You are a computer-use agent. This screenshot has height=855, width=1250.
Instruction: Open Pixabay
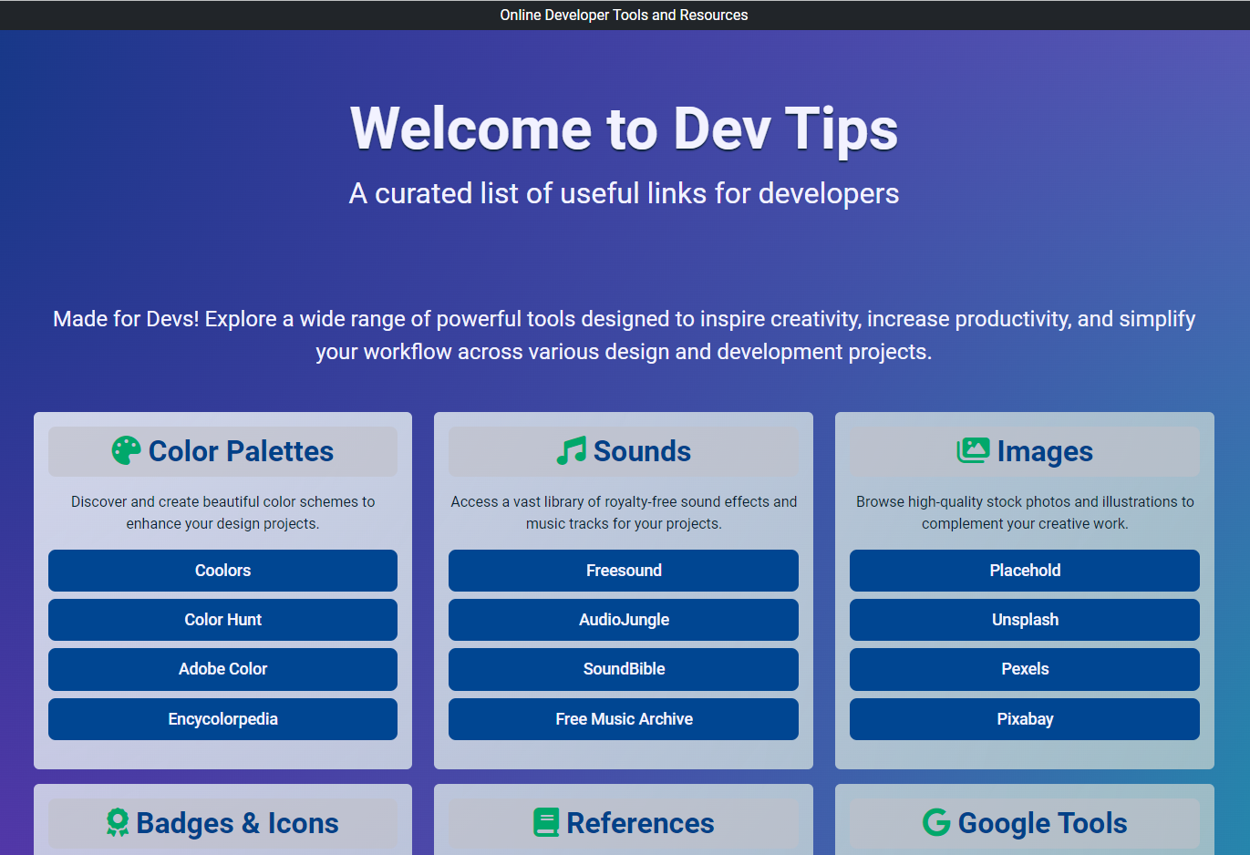pyautogui.click(x=1024, y=718)
